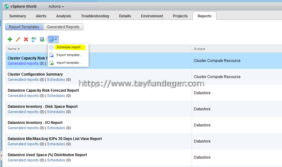Image resolution: width=282 pixels, height=167 pixels.
Task: Click the pencil edit template icon
Action: (x=18, y=39)
